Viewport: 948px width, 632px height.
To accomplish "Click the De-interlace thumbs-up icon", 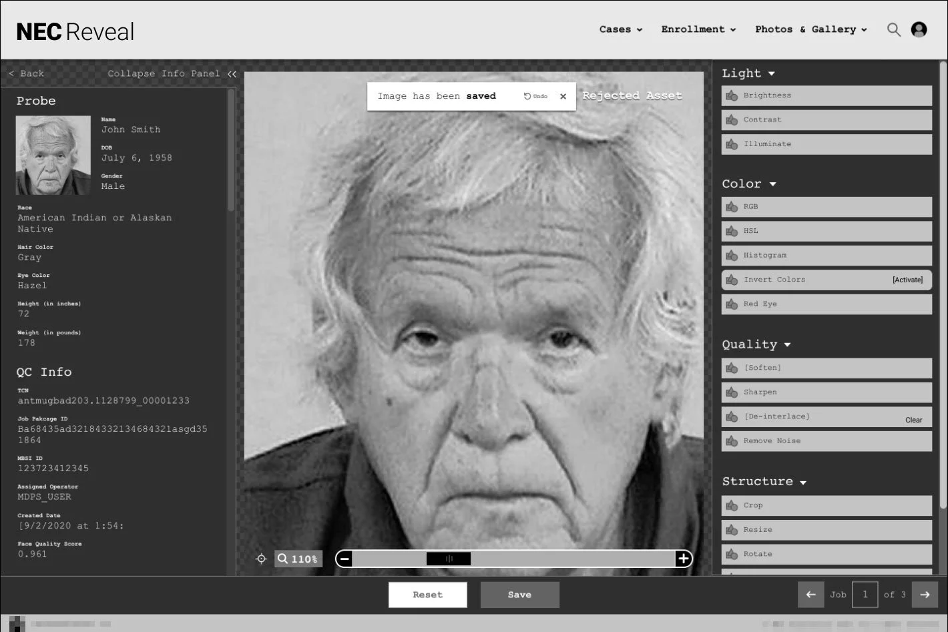I will [732, 416].
